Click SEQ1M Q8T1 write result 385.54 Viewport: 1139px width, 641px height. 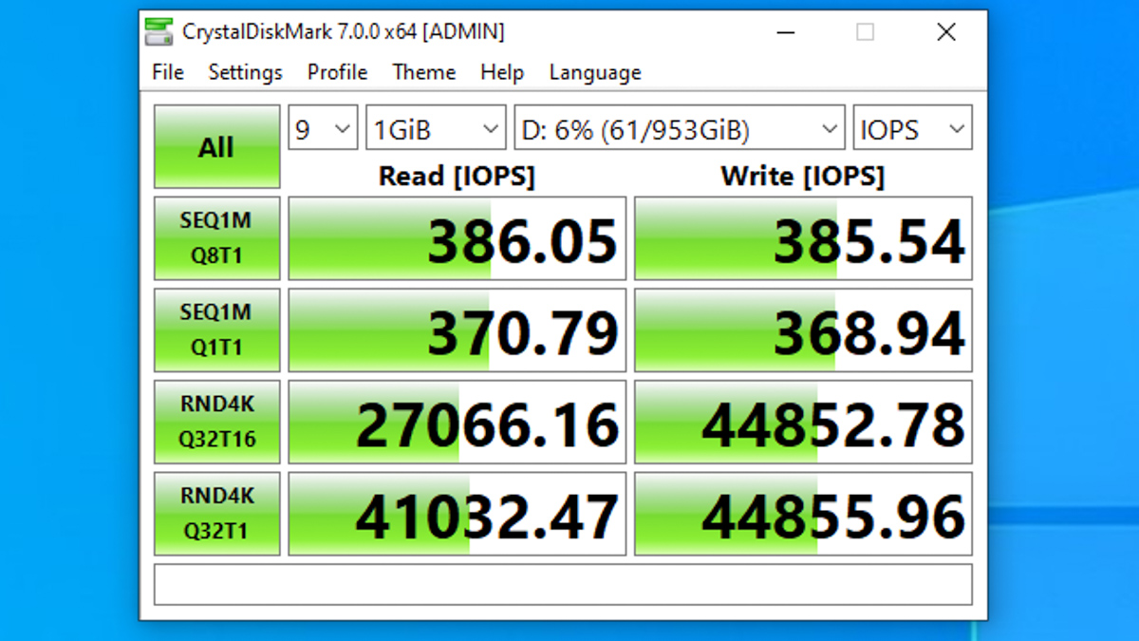[x=803, y=238]
